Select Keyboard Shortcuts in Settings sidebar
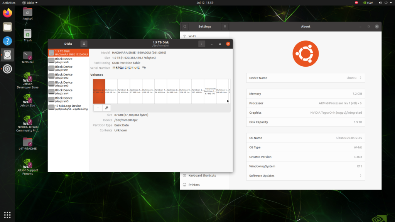 pos(205,175)
